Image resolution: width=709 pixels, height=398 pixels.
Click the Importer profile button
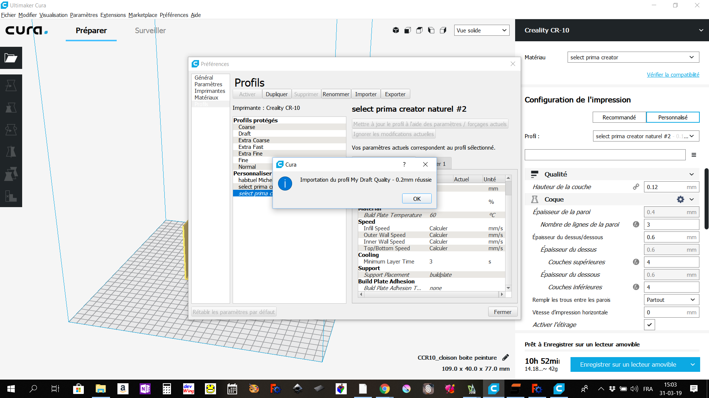(366, 94)
